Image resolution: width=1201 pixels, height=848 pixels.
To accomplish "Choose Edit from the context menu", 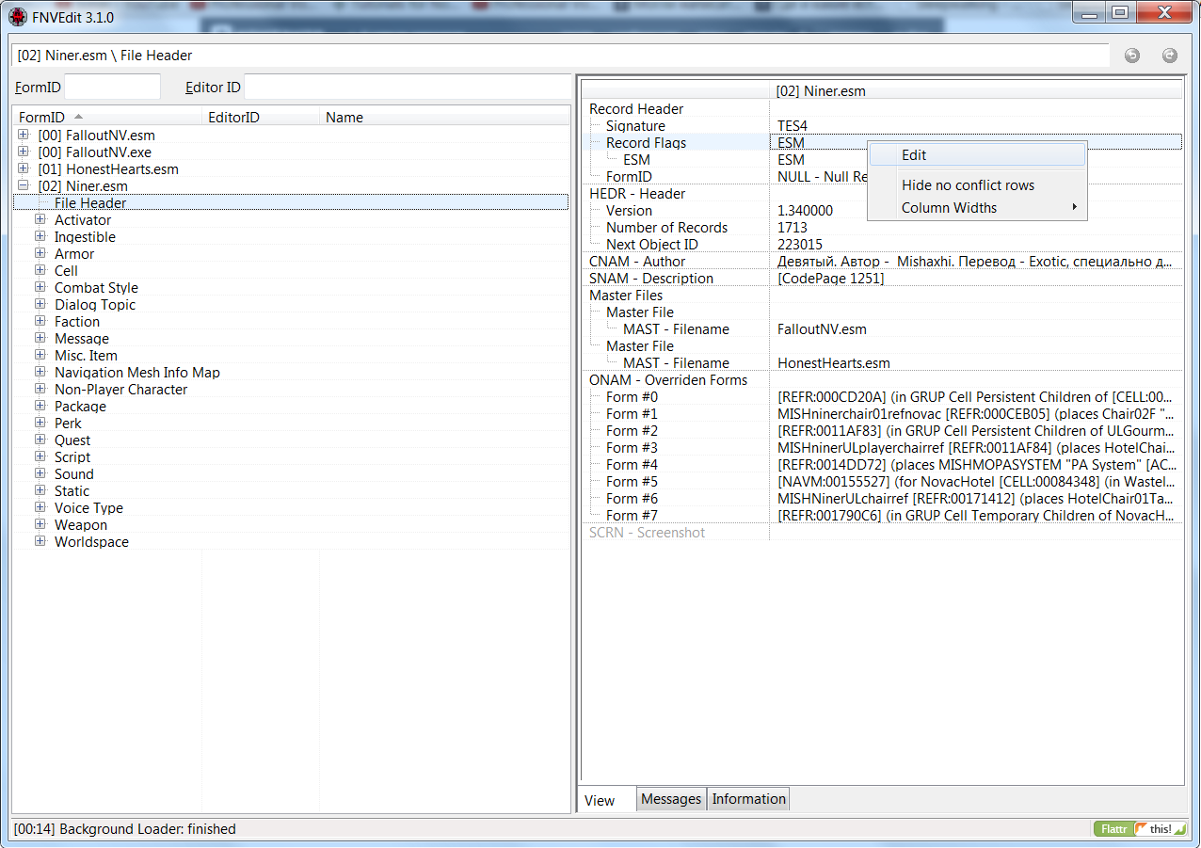I will [977, 155].
